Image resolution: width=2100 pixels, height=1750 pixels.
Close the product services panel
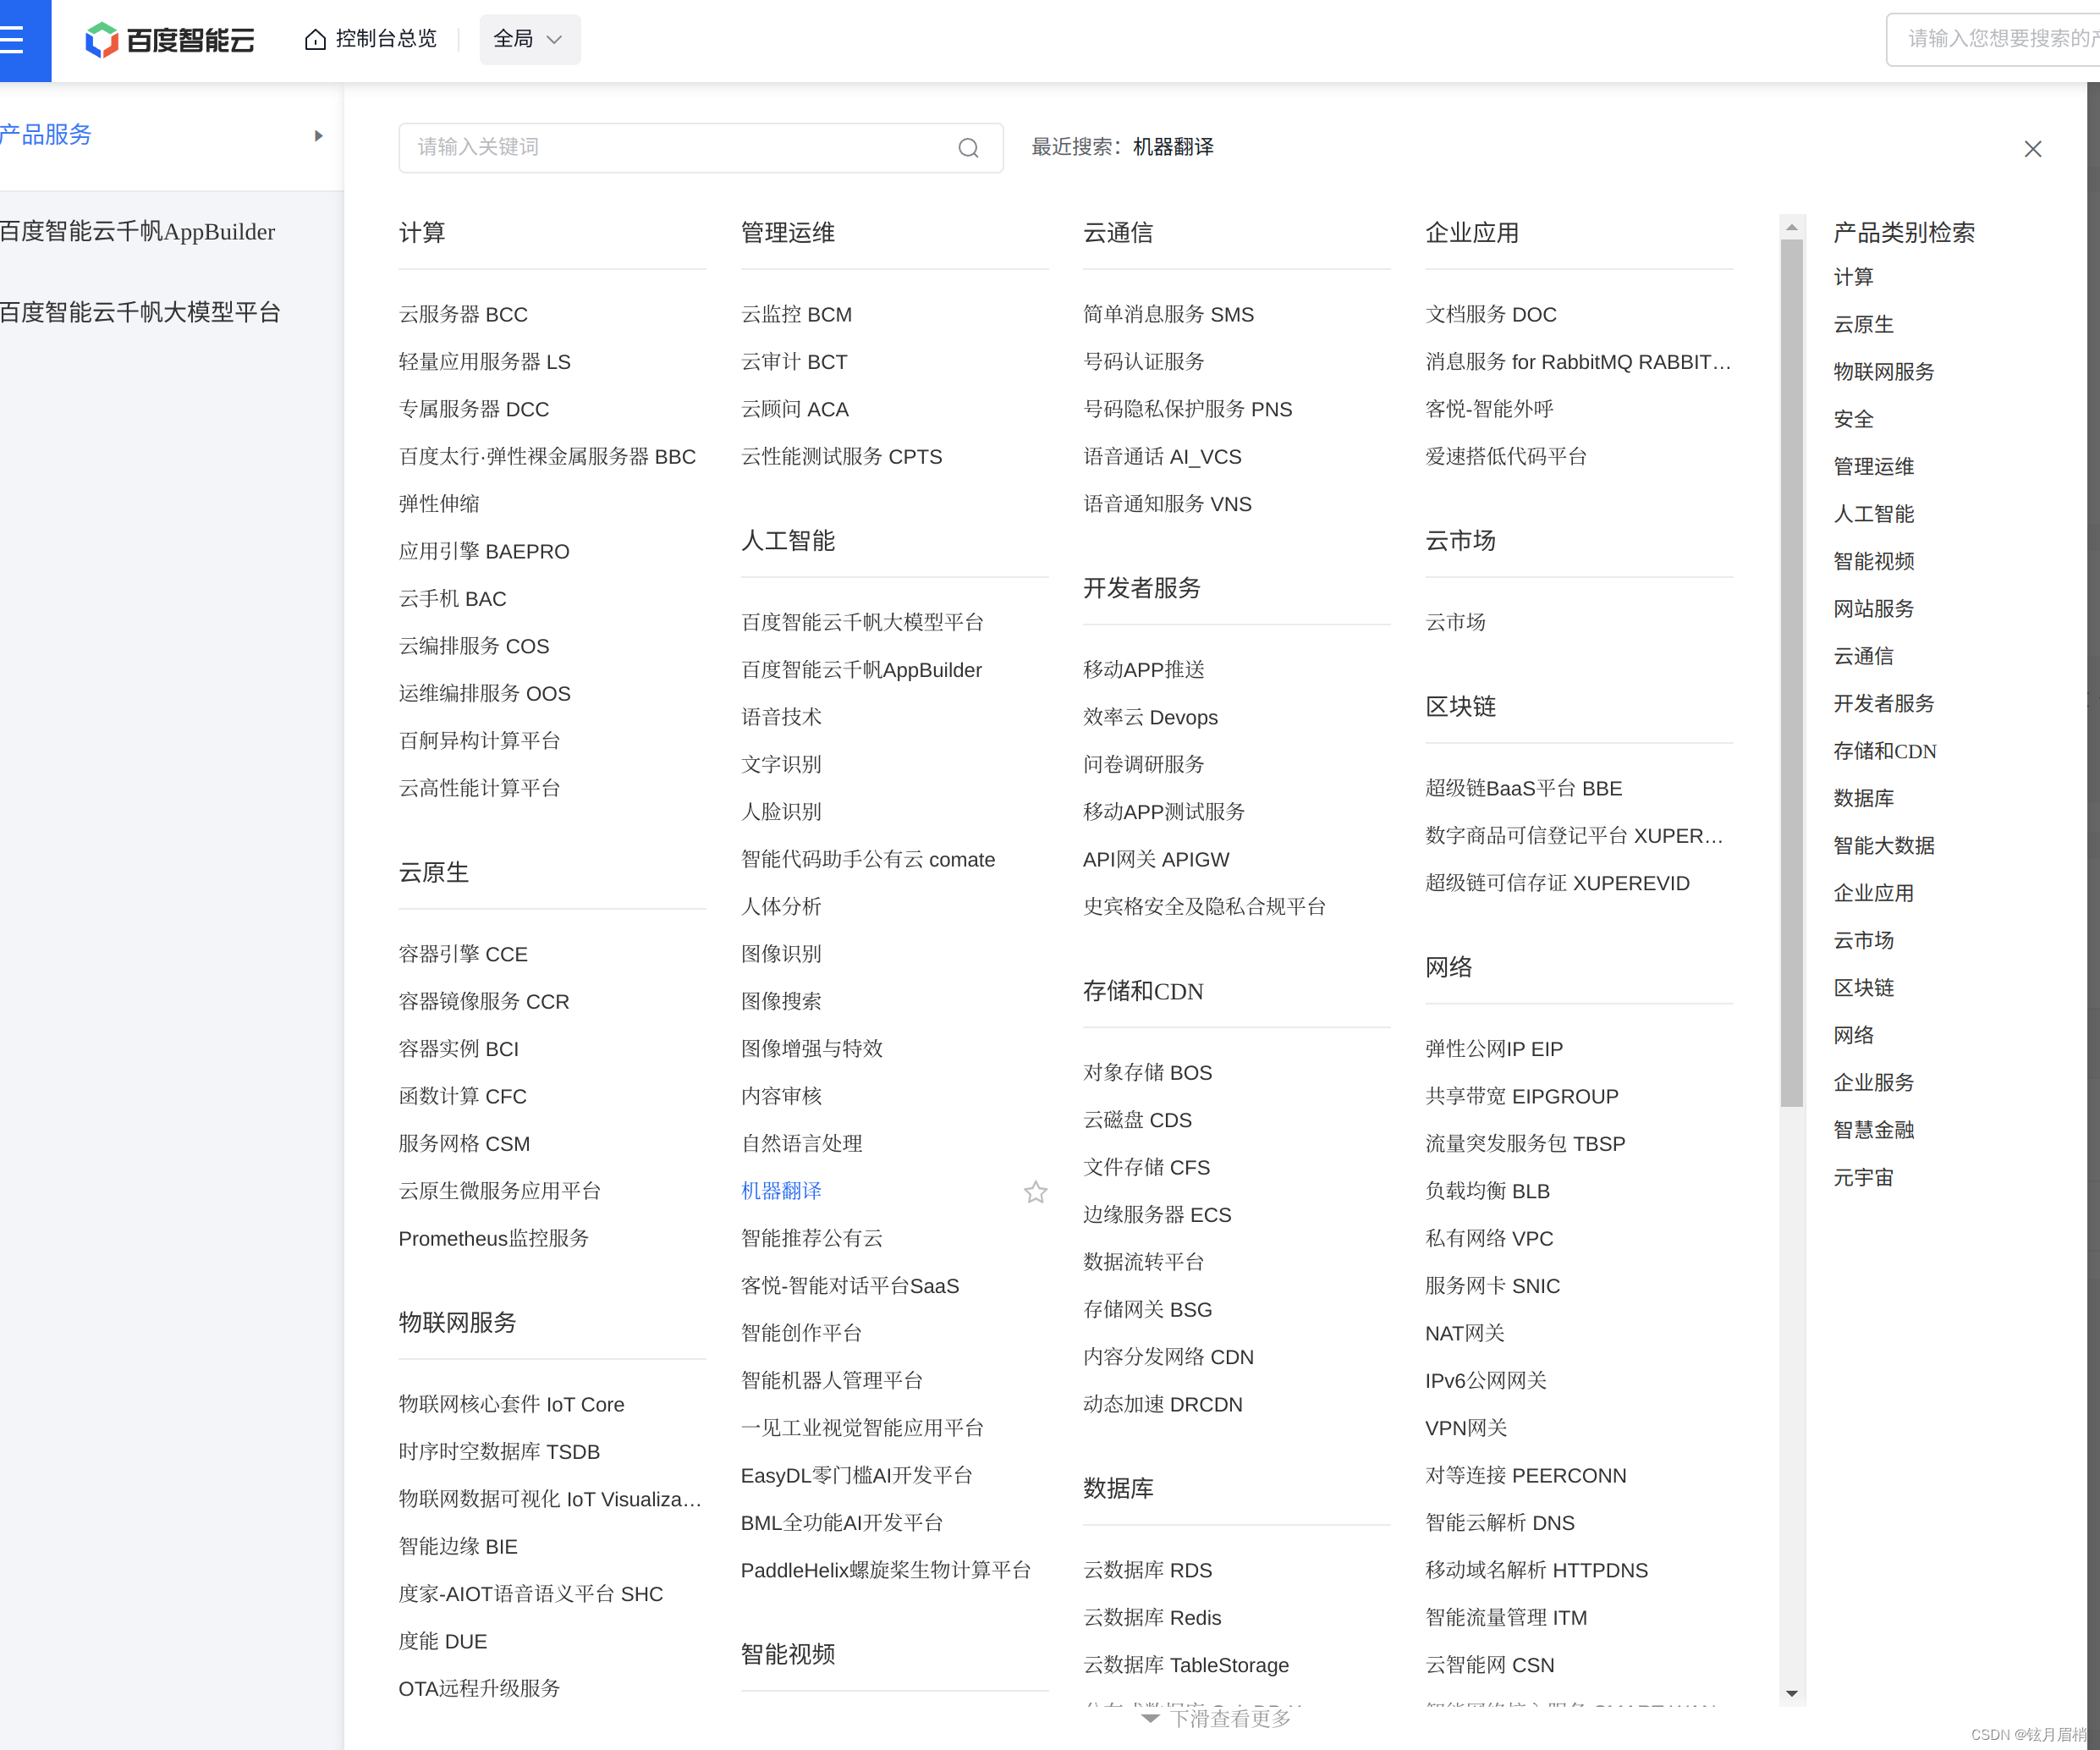(x=2032, y=148)
